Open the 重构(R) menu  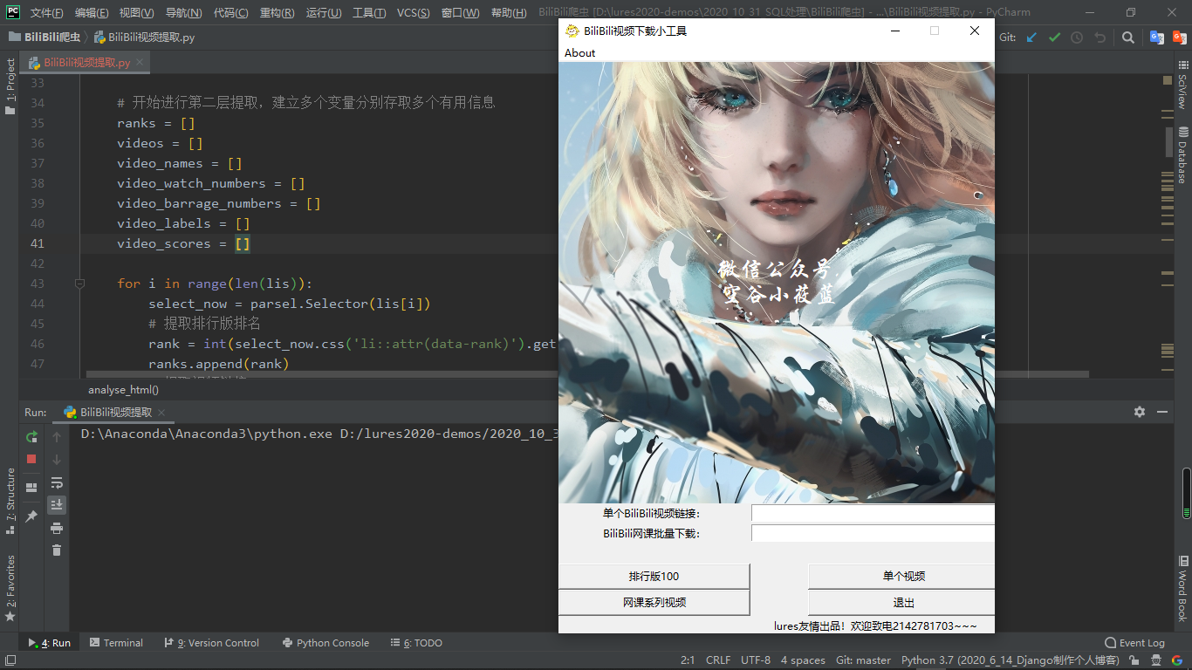[x=277, y=12]
